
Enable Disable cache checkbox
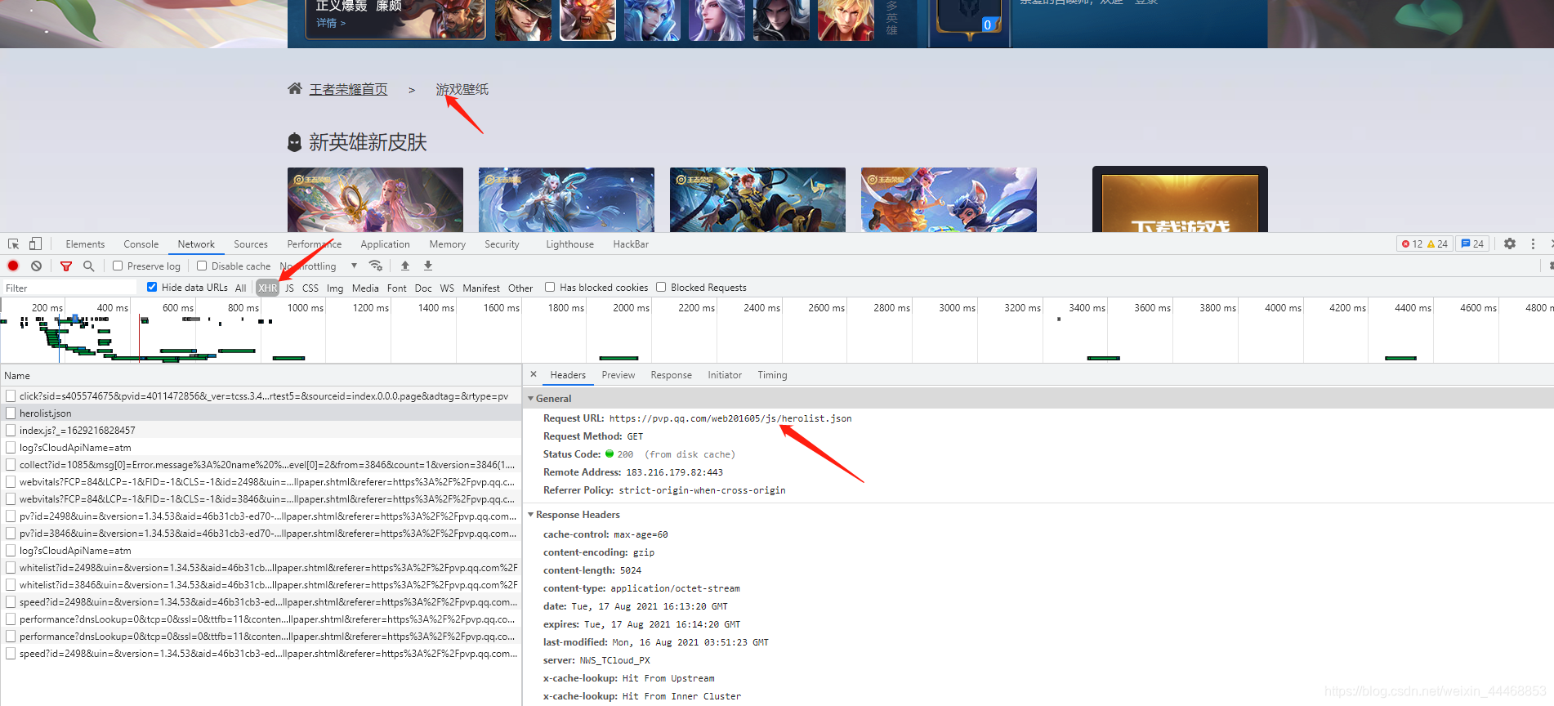click(202, 266)
